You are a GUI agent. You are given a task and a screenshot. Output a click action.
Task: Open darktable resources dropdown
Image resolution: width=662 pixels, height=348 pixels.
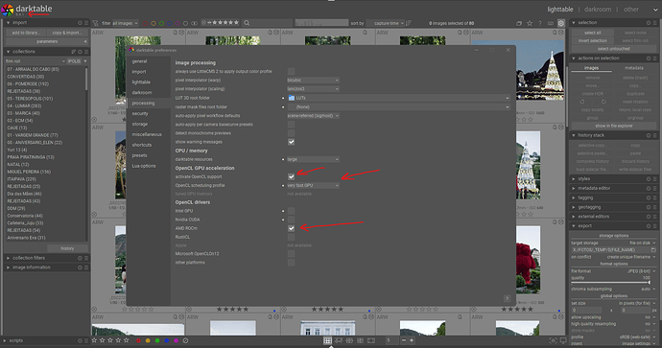313,159
